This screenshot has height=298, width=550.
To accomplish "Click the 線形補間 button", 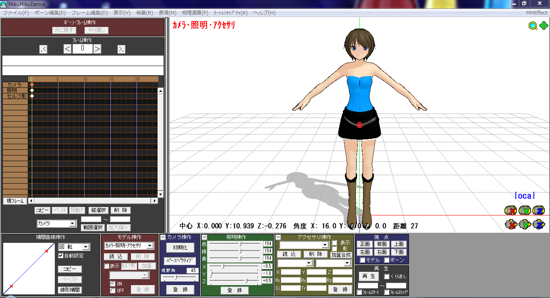I will (x=70, y=290).
